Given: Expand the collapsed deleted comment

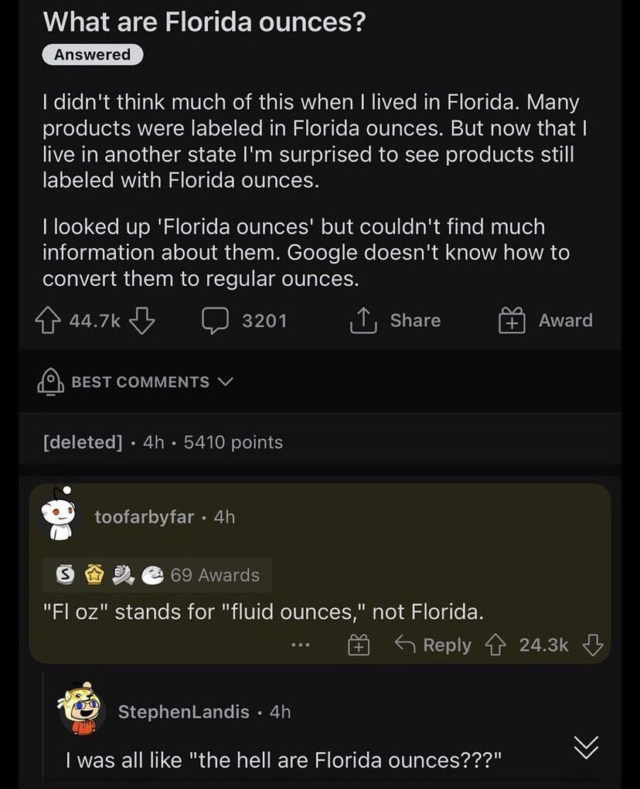Looking at the screenshot, I should tap(163, 443).
